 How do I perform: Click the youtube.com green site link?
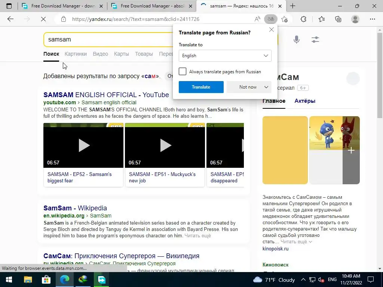click(59, 102)
